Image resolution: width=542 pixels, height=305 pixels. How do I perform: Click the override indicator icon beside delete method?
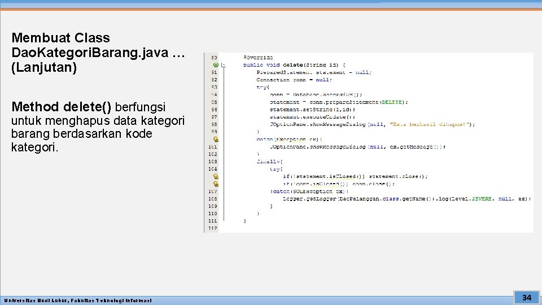[x=216, y=64]
